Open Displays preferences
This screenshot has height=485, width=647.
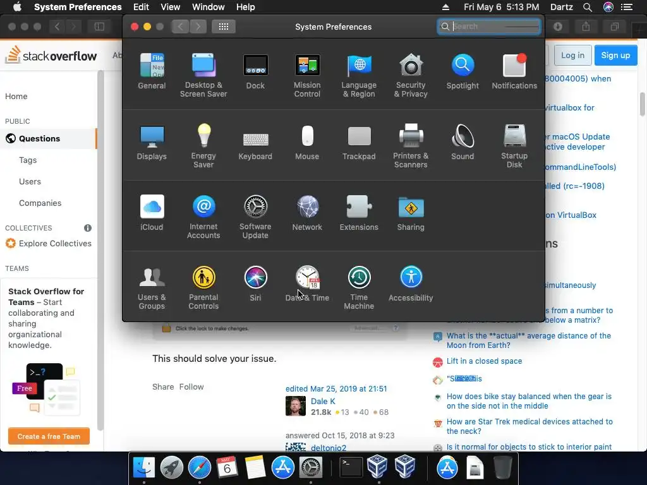pyautogui.click(x=152, y=142)
